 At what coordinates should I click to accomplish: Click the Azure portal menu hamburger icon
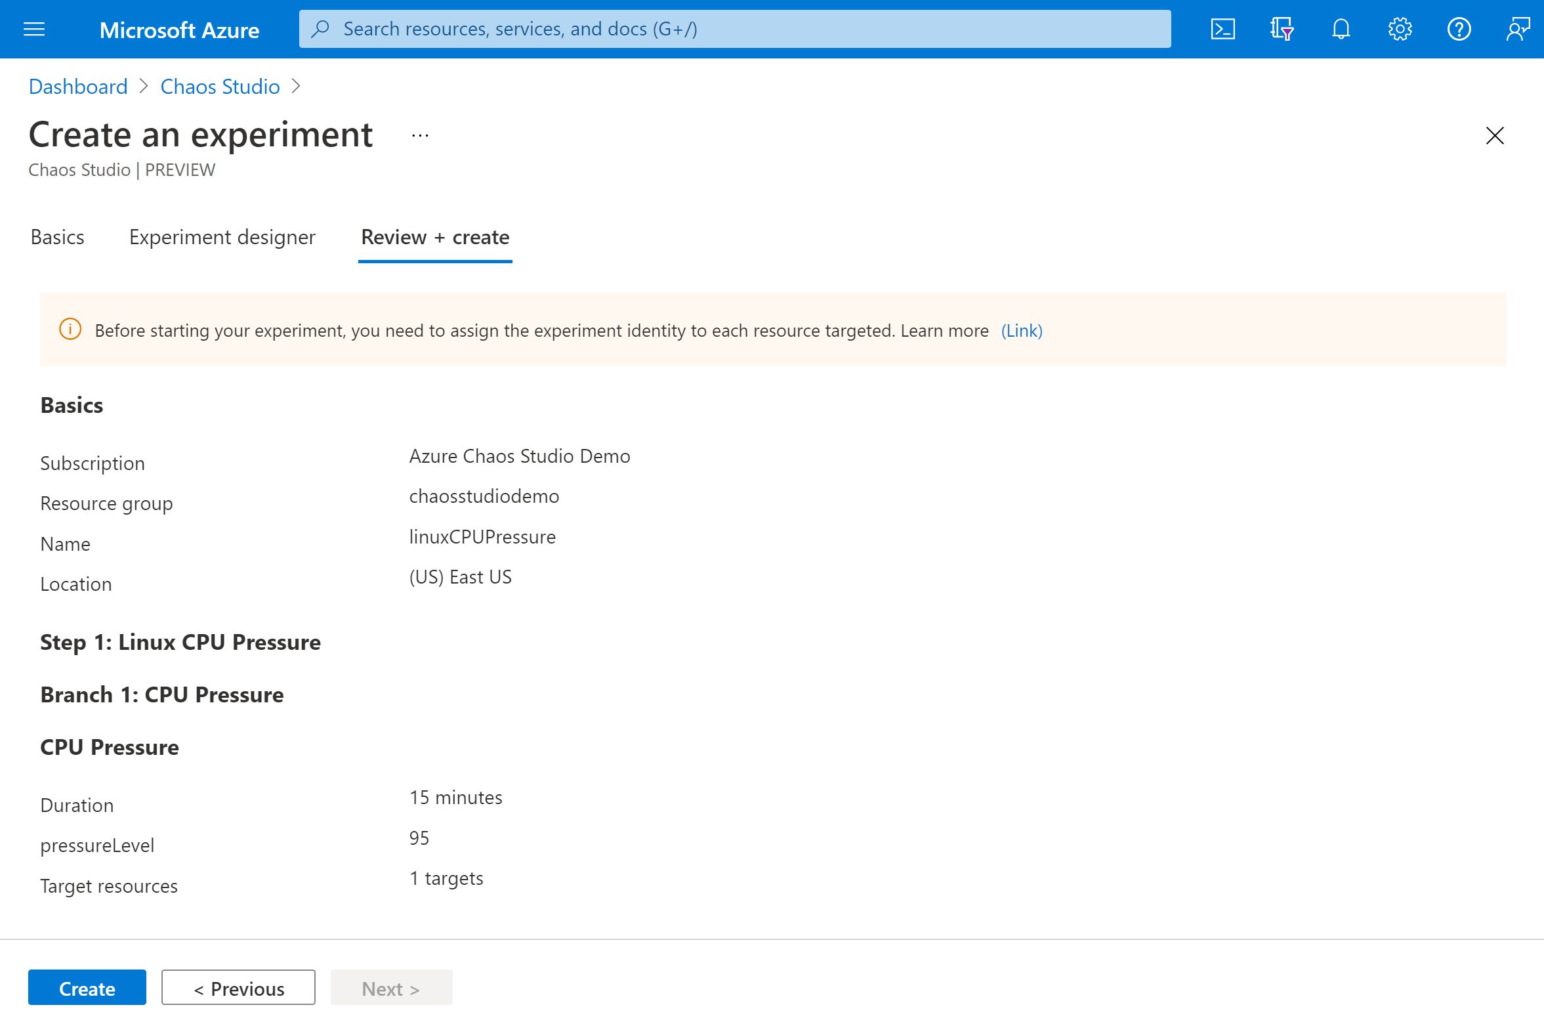coord(34,29)
